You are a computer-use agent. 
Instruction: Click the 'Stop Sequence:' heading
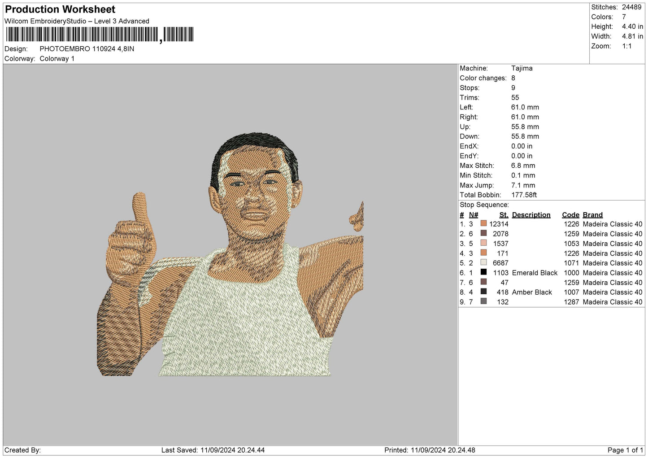click(x=484, y=205)
